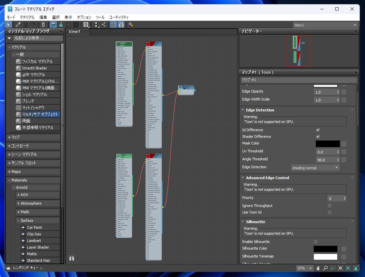Uncheck Shader Difference checkbox
This screenshot has height=277, width=365.
tap(318, 136)
